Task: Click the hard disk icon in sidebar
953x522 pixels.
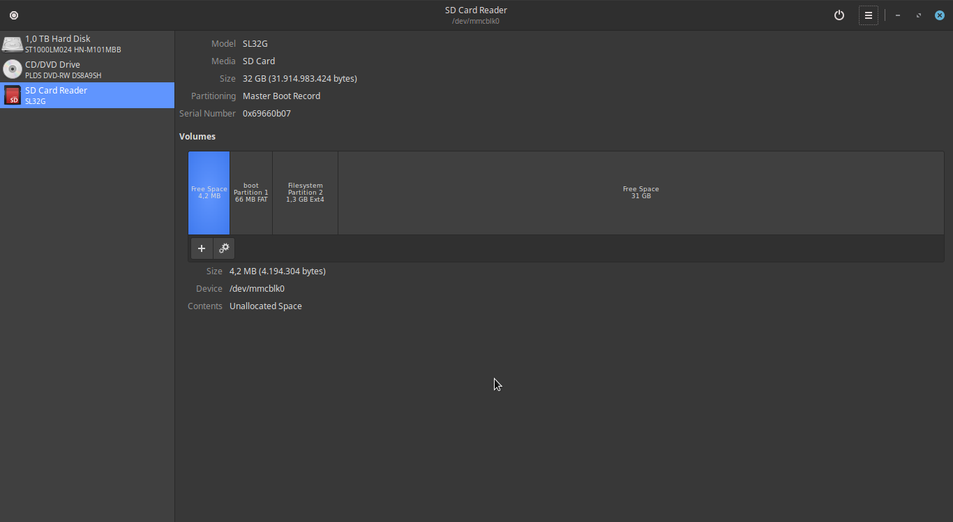Action: [13, 43]
